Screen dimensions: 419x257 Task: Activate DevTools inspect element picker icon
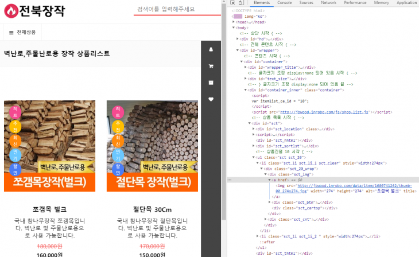coord(232,3)
